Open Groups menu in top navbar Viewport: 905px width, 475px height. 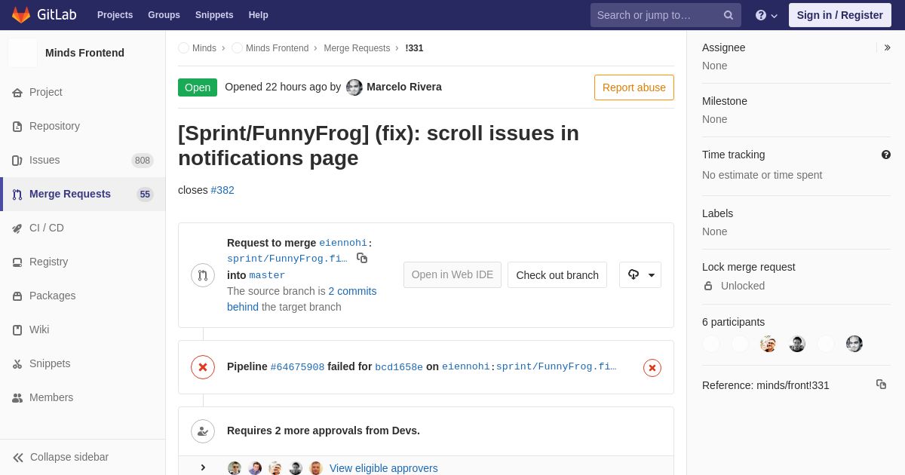pyautogui.click(x=164, y=15)
